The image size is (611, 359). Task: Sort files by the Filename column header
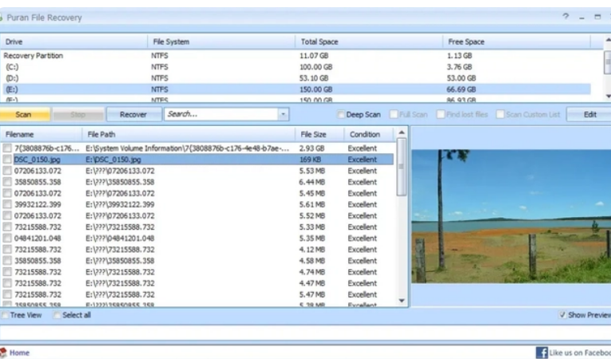(40, 134)
